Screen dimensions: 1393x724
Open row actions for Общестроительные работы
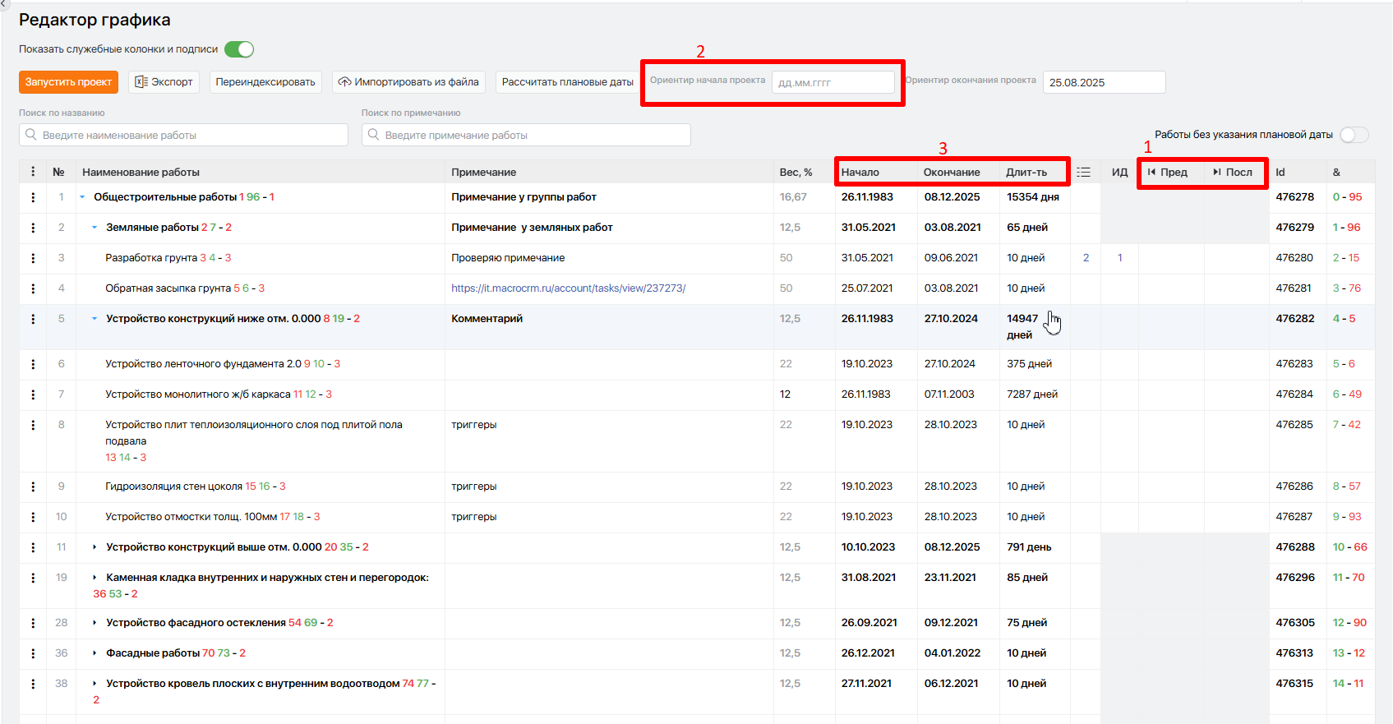coord(33,197)
